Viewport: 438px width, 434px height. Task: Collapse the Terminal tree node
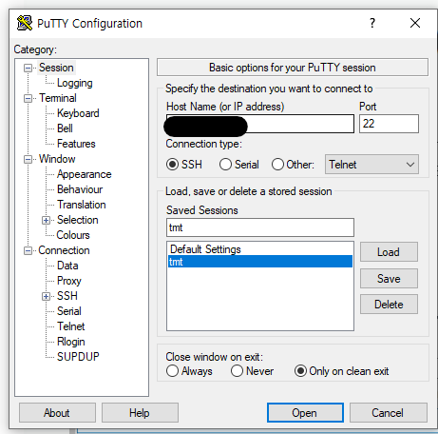[x=28, y=98]
